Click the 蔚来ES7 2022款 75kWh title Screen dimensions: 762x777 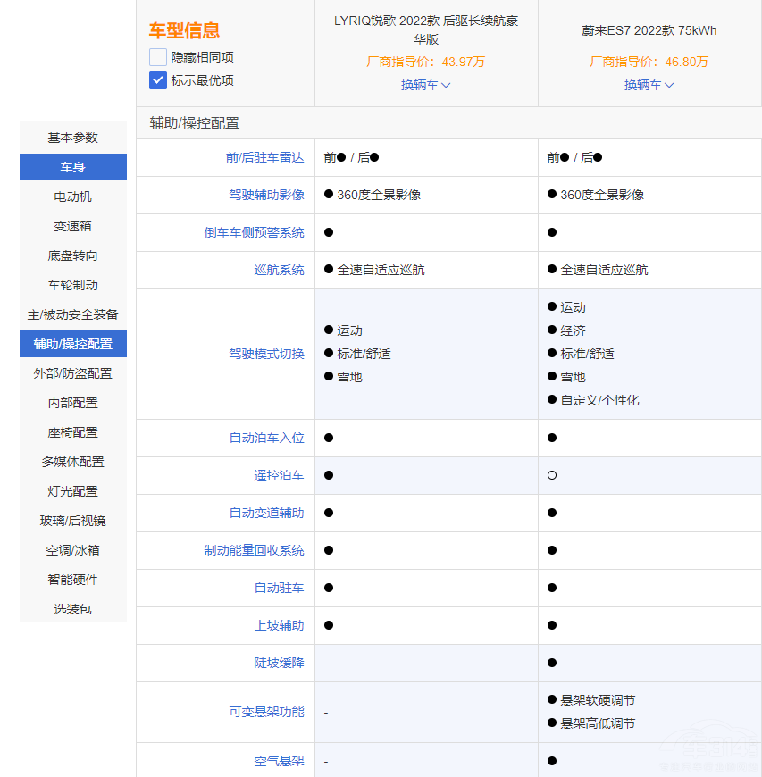(x=649, y=30)
